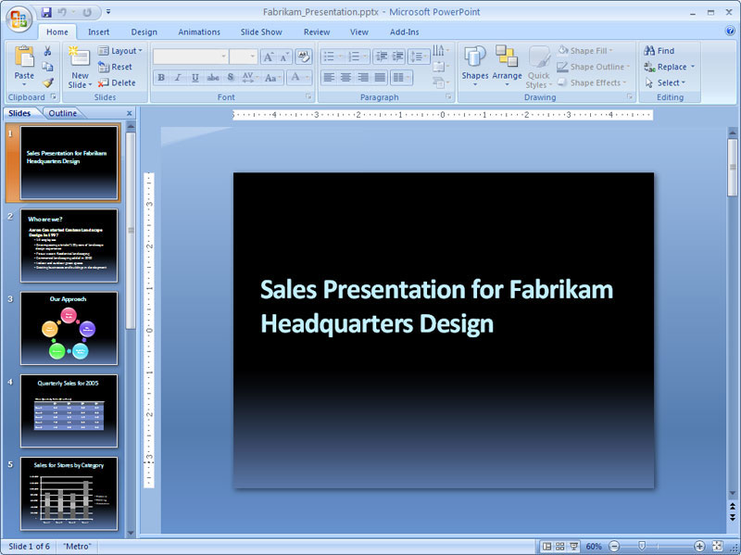Switch to Slide Sorter view
Image resolution: width=741 pixels, height=555 pixels.
560,547
